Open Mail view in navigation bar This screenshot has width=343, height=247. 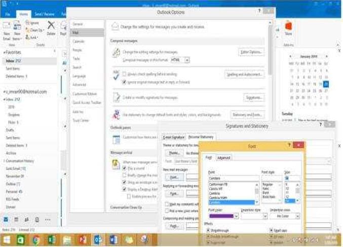click(x=6, y=219)
